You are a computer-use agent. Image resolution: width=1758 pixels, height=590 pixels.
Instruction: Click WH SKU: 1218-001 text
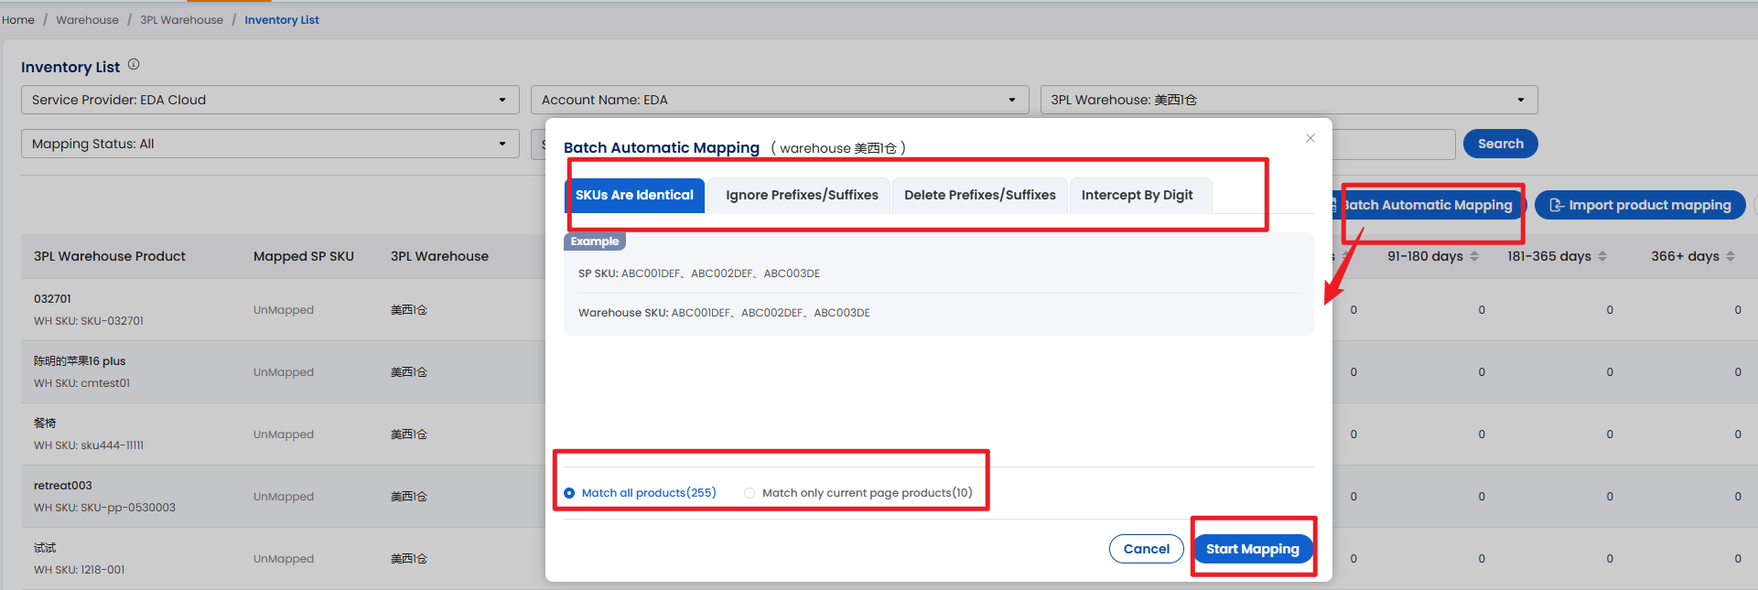tap(80, 570)
